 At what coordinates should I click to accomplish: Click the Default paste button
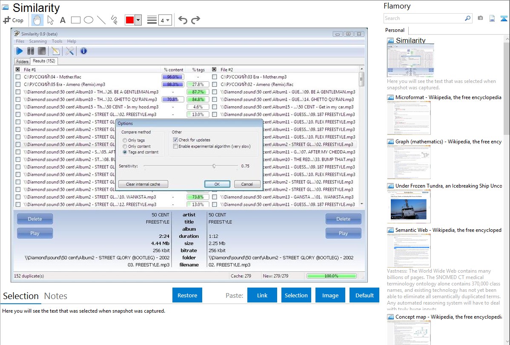click(x=364, y=295)
